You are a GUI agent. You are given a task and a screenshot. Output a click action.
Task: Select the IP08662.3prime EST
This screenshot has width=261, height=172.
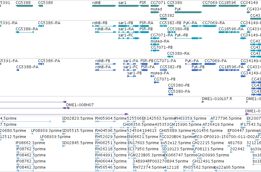[x=25, y=146]
